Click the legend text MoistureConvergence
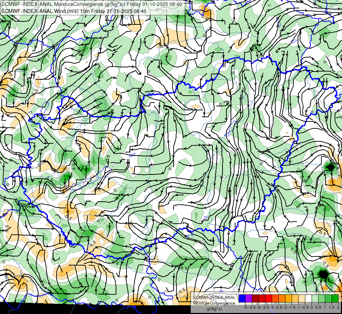 [x=214, y=303]
